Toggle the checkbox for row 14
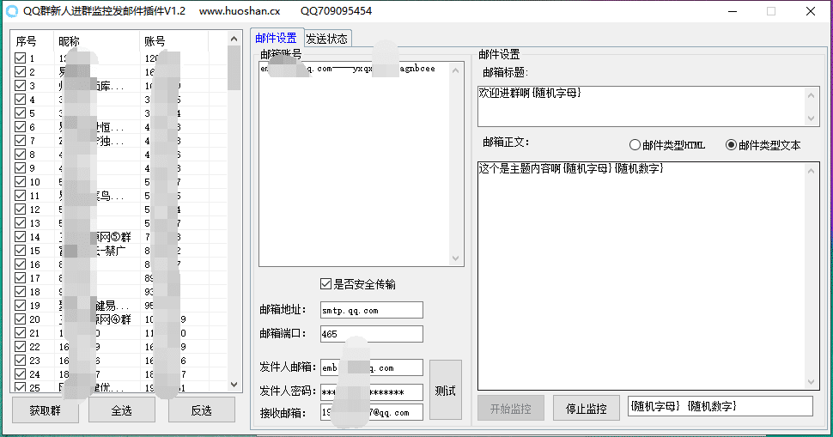Screen dimensions: 833x437 21,237
